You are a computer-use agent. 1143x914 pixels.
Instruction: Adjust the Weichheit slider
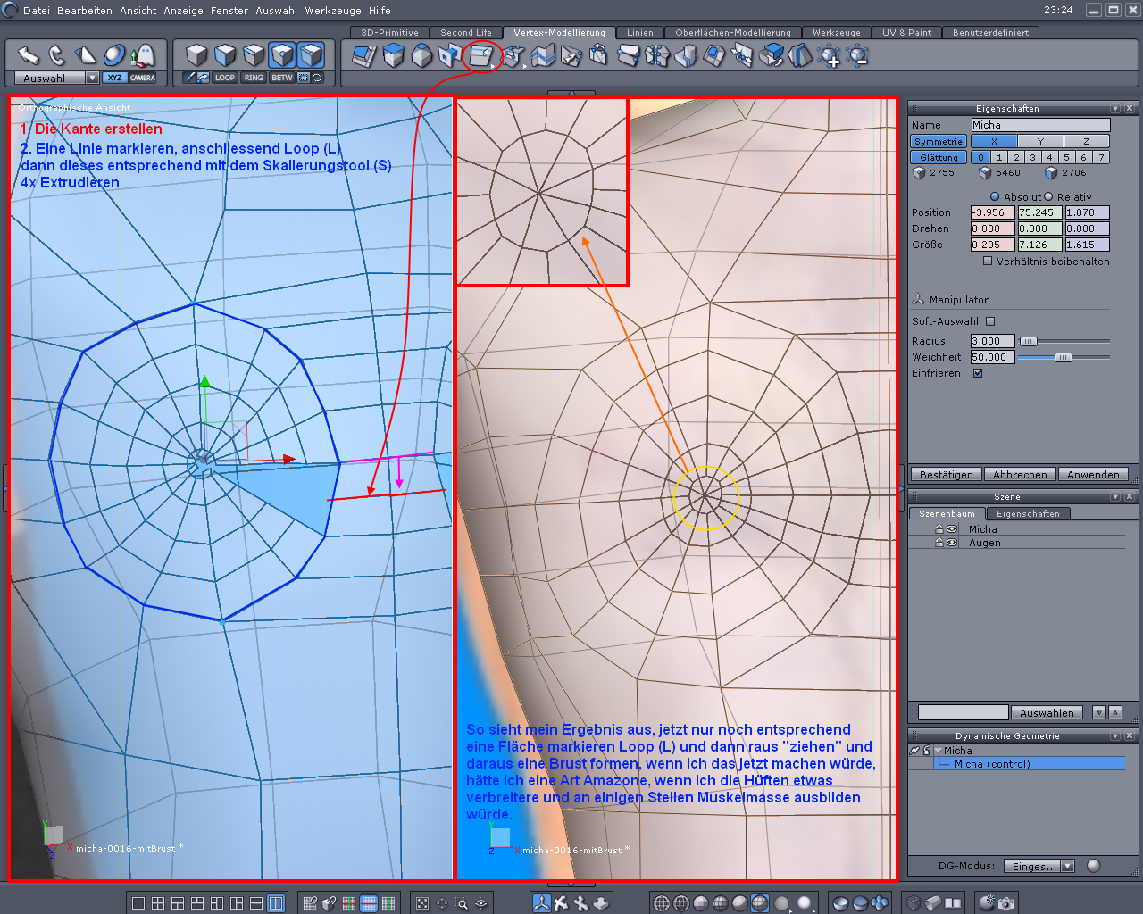point(1062,357)
